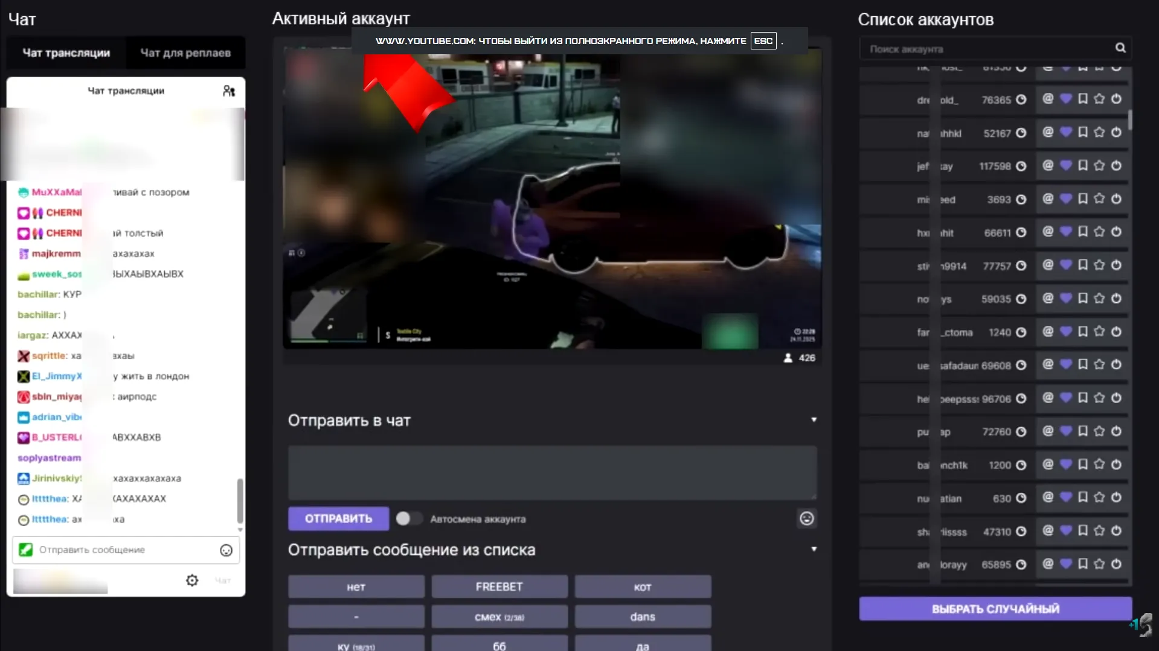The image size is (1159, 651).
Task: Toggle the Автосмена аккаунта switch
Action: coord(409,519)
